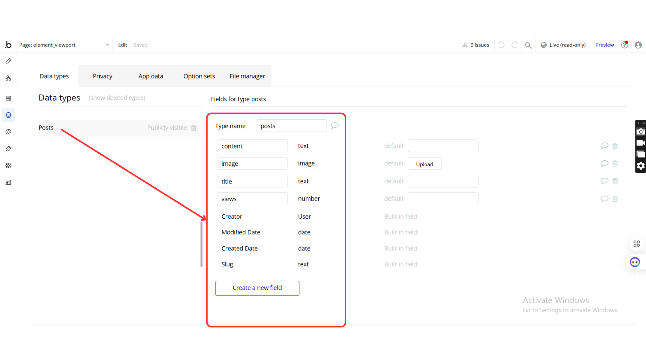Delete the views field with trash icon

point(615,199)
